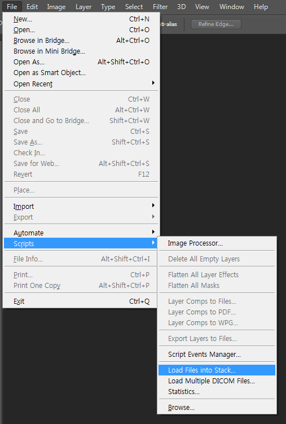Expand the Automate submenu

(81, 233)
